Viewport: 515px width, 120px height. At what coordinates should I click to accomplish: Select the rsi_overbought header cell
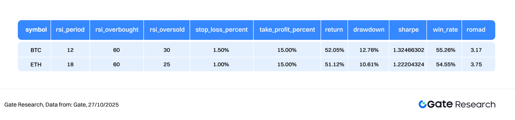coord(117,30)
